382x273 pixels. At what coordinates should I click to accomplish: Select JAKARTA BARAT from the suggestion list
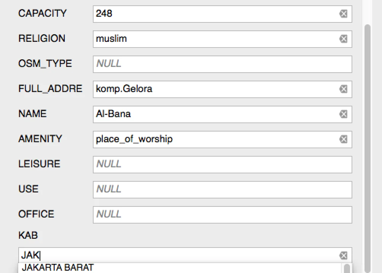58,267
